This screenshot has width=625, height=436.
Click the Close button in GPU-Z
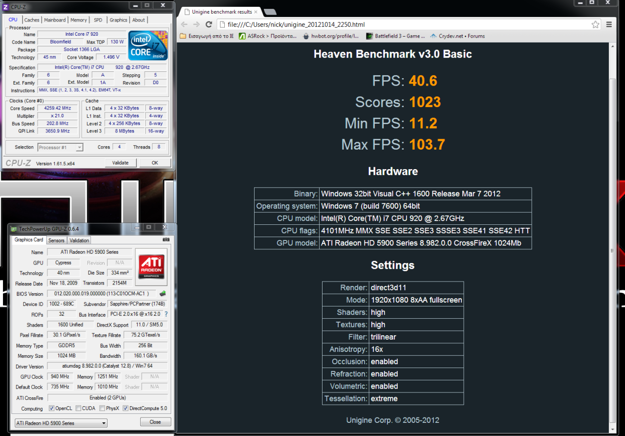155,422
